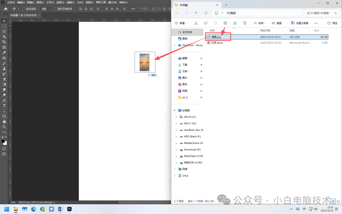Enable the 自动选择 checkbox
The width and height of the screenshot is (342, 214).
[23, 9]
